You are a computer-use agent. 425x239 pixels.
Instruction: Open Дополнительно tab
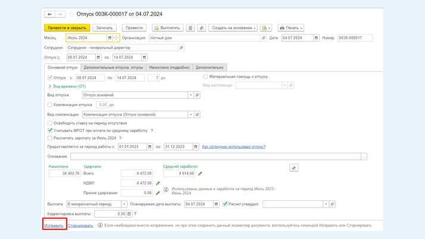click(210, 68)
